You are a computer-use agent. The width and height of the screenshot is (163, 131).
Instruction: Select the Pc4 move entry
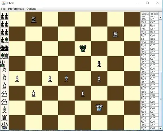(x=145, y=29)
